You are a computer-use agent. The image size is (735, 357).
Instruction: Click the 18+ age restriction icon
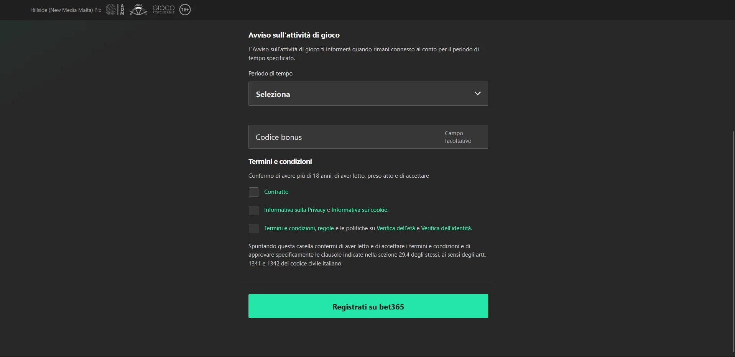[x=185, y=10]
